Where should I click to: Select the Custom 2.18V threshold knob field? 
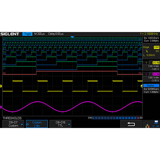click(37, 124)
